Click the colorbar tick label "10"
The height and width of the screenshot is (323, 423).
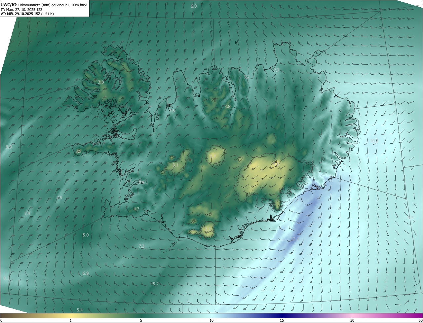click(x=211, y=320)
